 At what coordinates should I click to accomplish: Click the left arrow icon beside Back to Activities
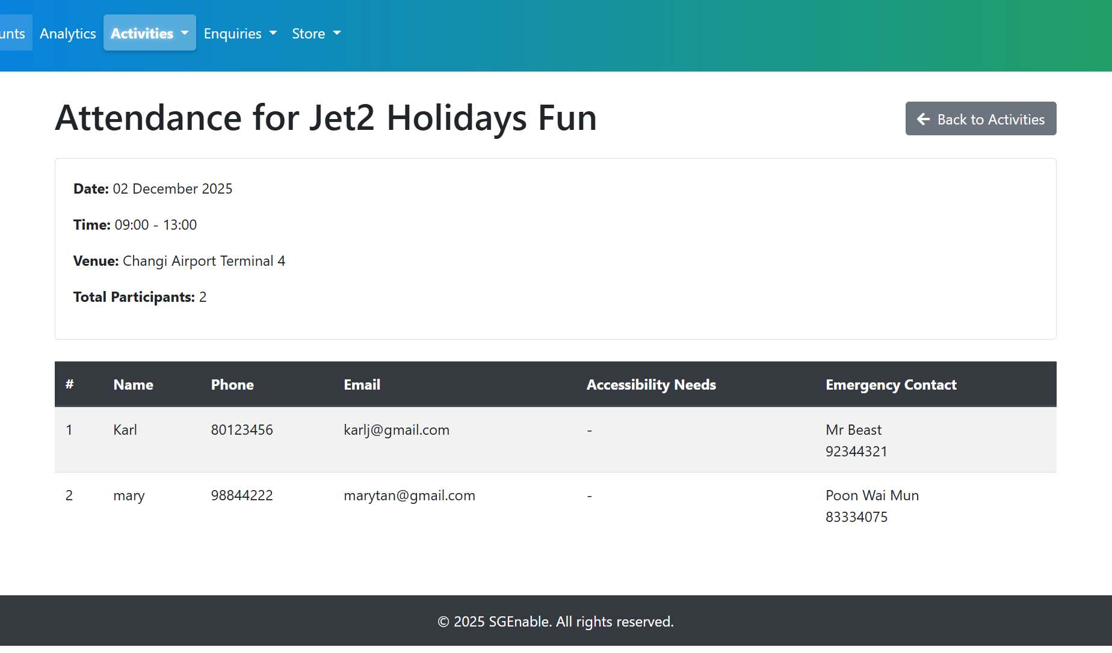(x=923, y=119)
